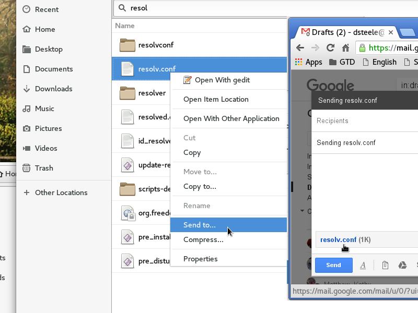Image resolution: width=418 pixels, height=313 pixels.
Task: Click the search magnifier icon in file manager
Action: coord(122,8)
